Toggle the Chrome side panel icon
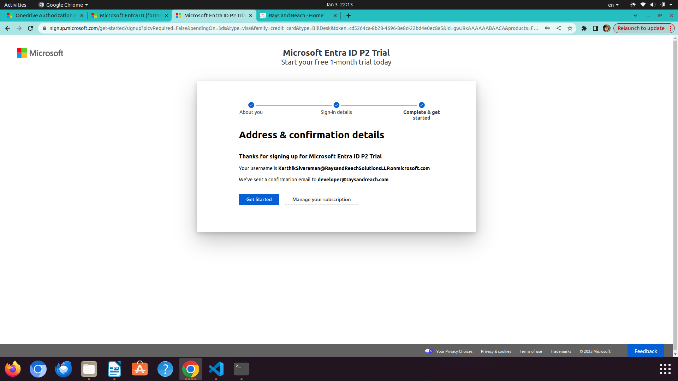Image resolution: width=678 pixels, height=381 pixels. coord(595,28)
